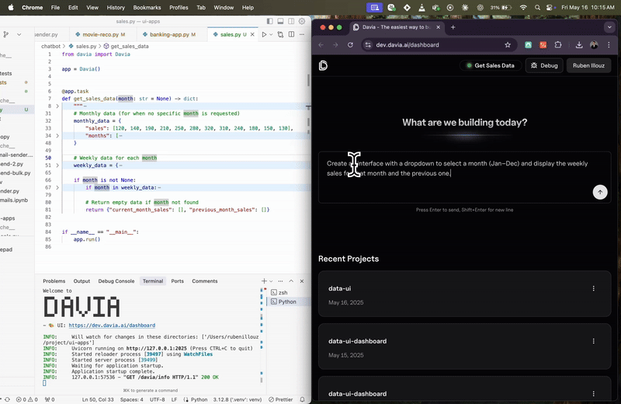Click the errors and warnings count in status bar
Screen dimensions: 621x404
coord(27,399)
